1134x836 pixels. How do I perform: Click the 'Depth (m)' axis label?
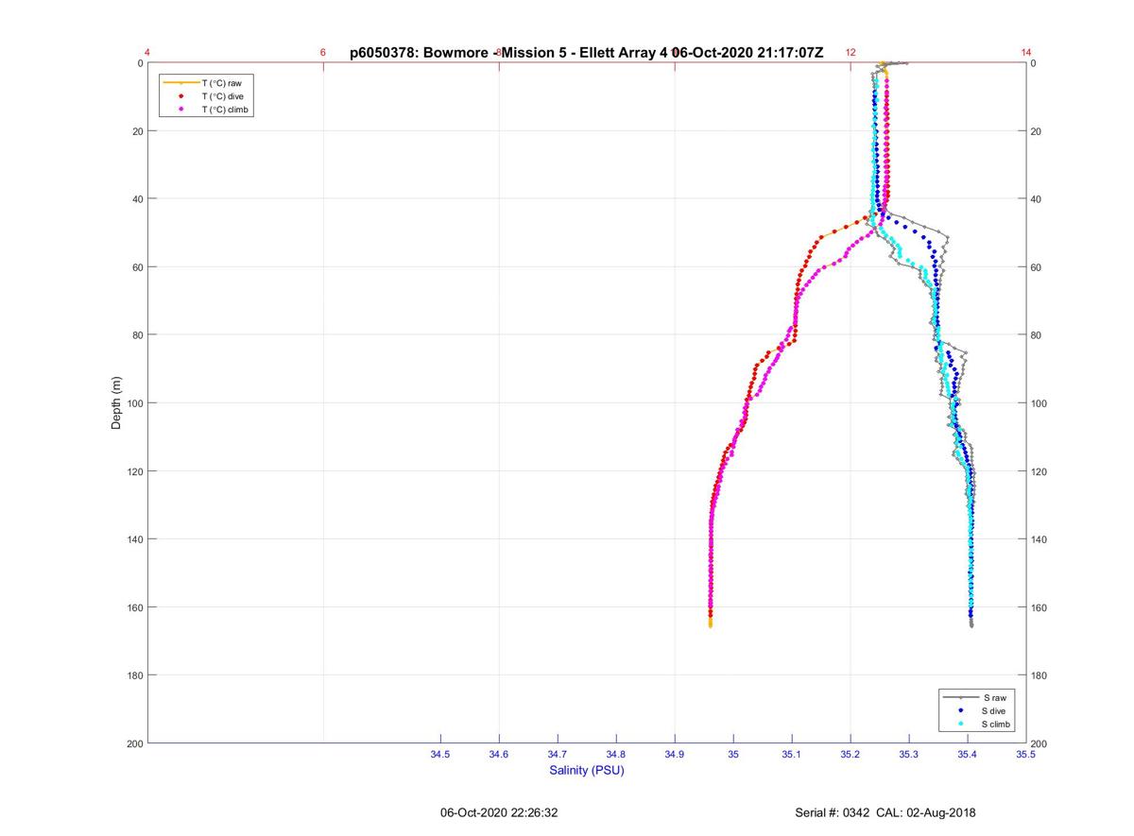coord(116,402)
